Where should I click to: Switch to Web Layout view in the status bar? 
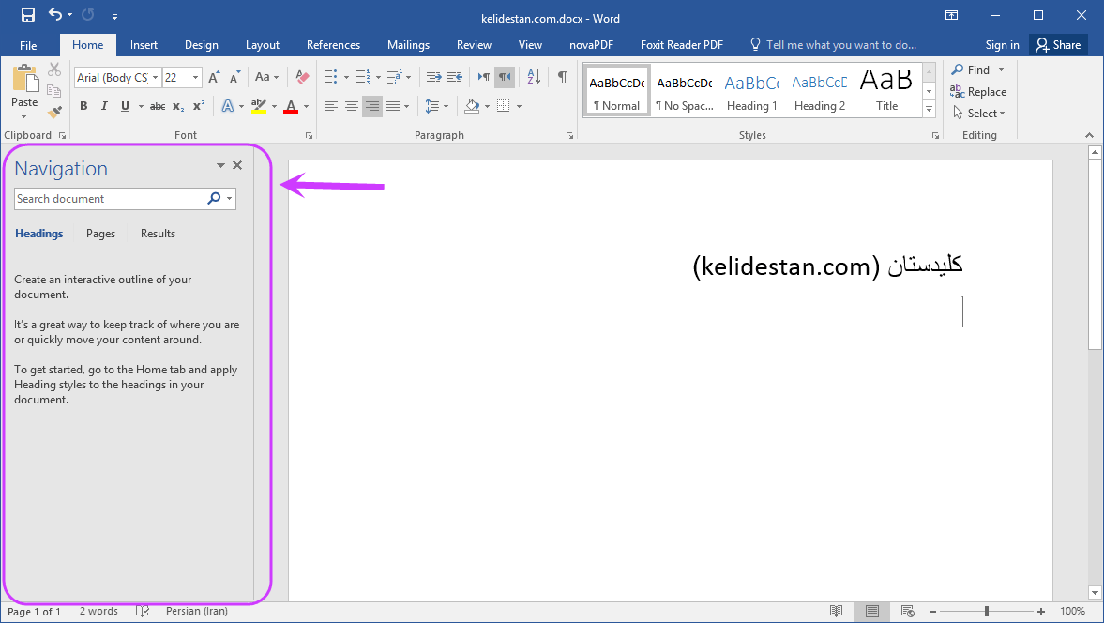pyautogui.click(x=908, y=611)
